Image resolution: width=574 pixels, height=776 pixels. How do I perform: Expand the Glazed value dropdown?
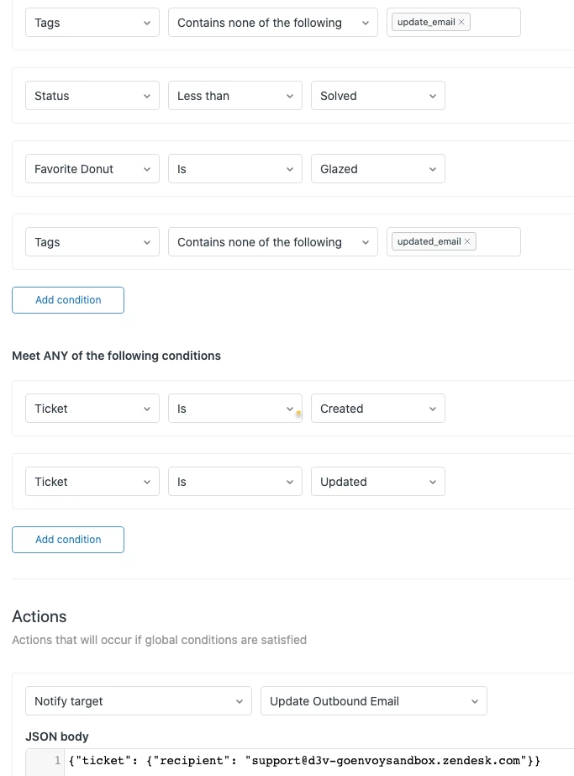pyautogui.click(x=377, y=169)
